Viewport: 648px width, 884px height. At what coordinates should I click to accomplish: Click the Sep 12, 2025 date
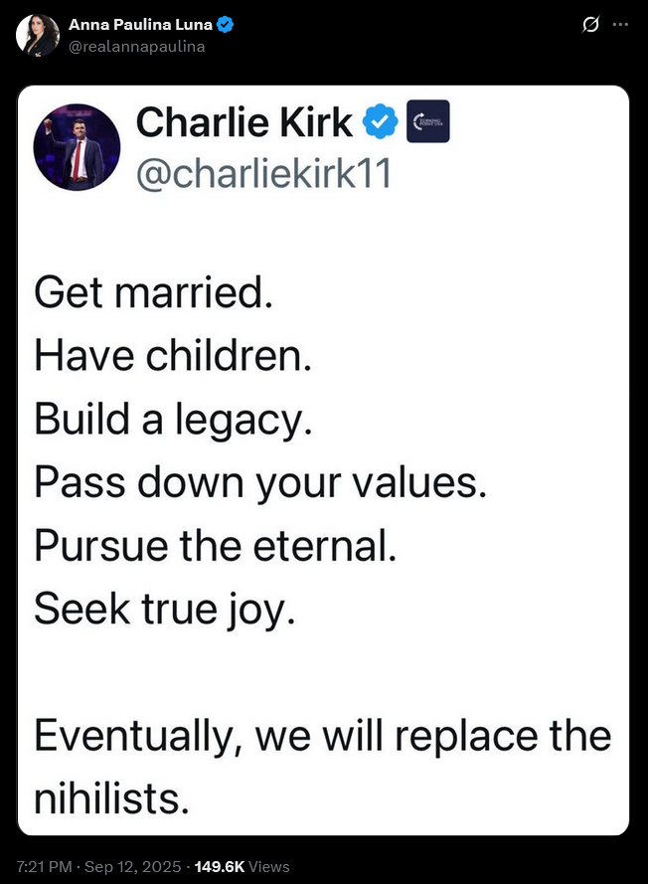click(132, 866)
